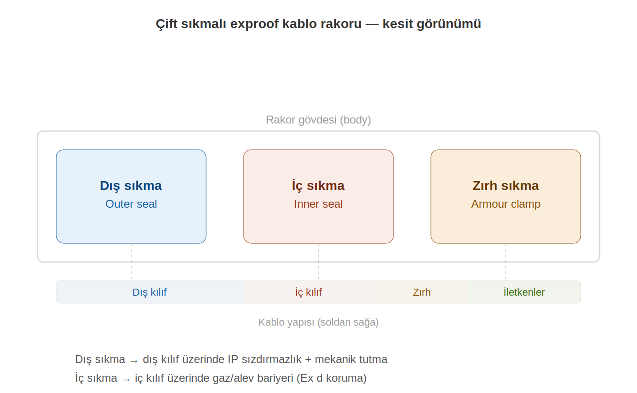637x393 pixels.
Task: Click the 'Inner seal' subtitle text
Action: 318,204
